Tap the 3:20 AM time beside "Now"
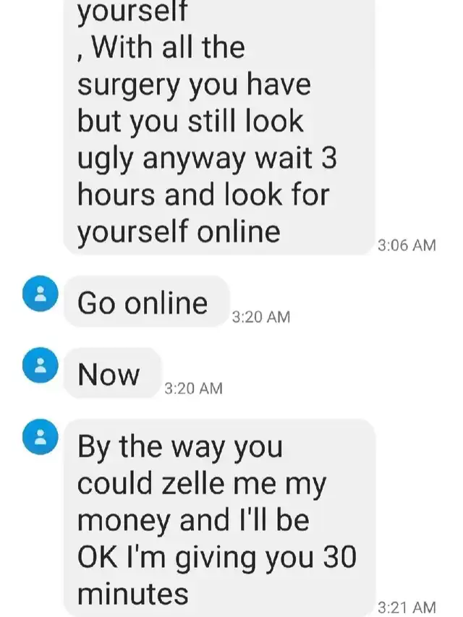Screen dimensions: 463x617 tap(193, 388)
